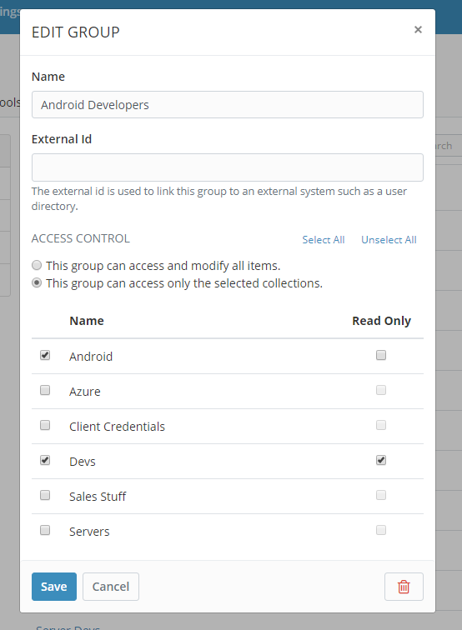
Task: Click the red trash delete group icon
Action: [404, 587]
